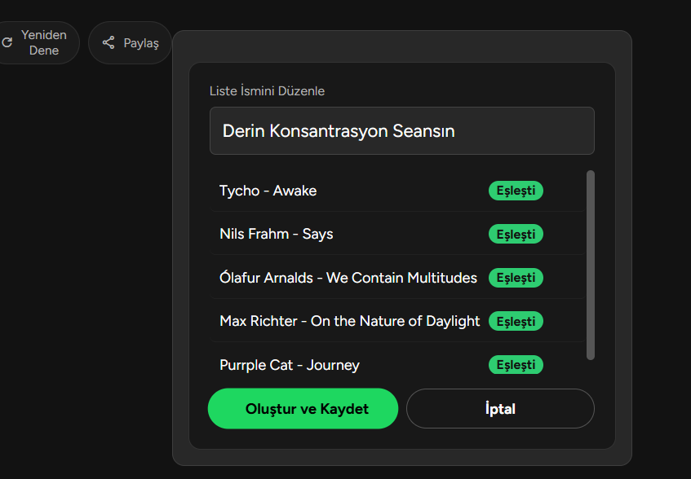
Task: Click the playlist name input field
Action: (402, 130)
